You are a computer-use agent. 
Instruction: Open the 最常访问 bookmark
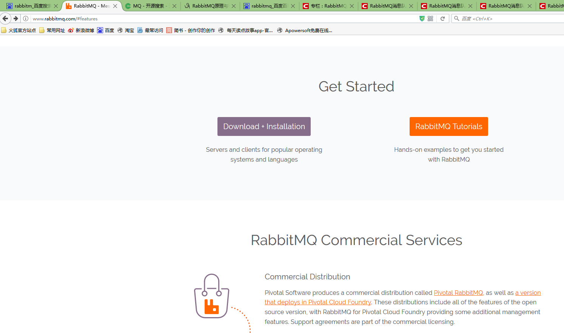pyautogui.click(x=150, y=30)
